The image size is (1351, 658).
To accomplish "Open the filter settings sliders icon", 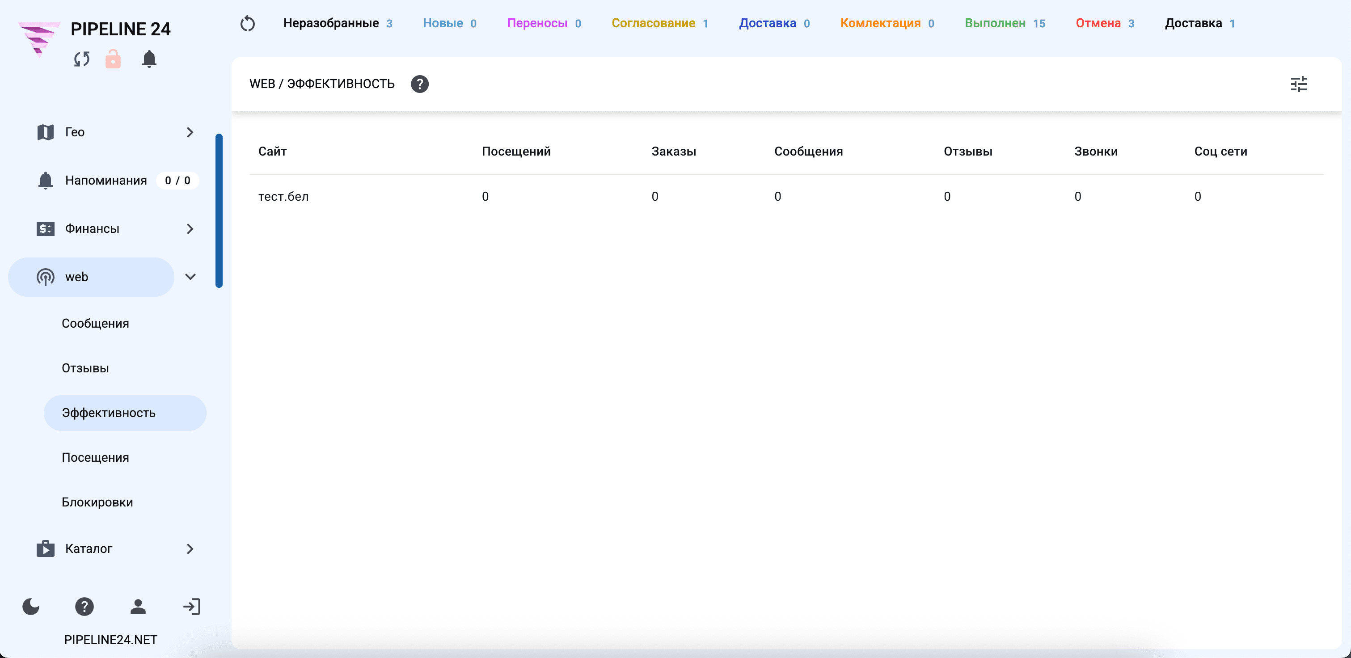I will (x=1299, y=84).
